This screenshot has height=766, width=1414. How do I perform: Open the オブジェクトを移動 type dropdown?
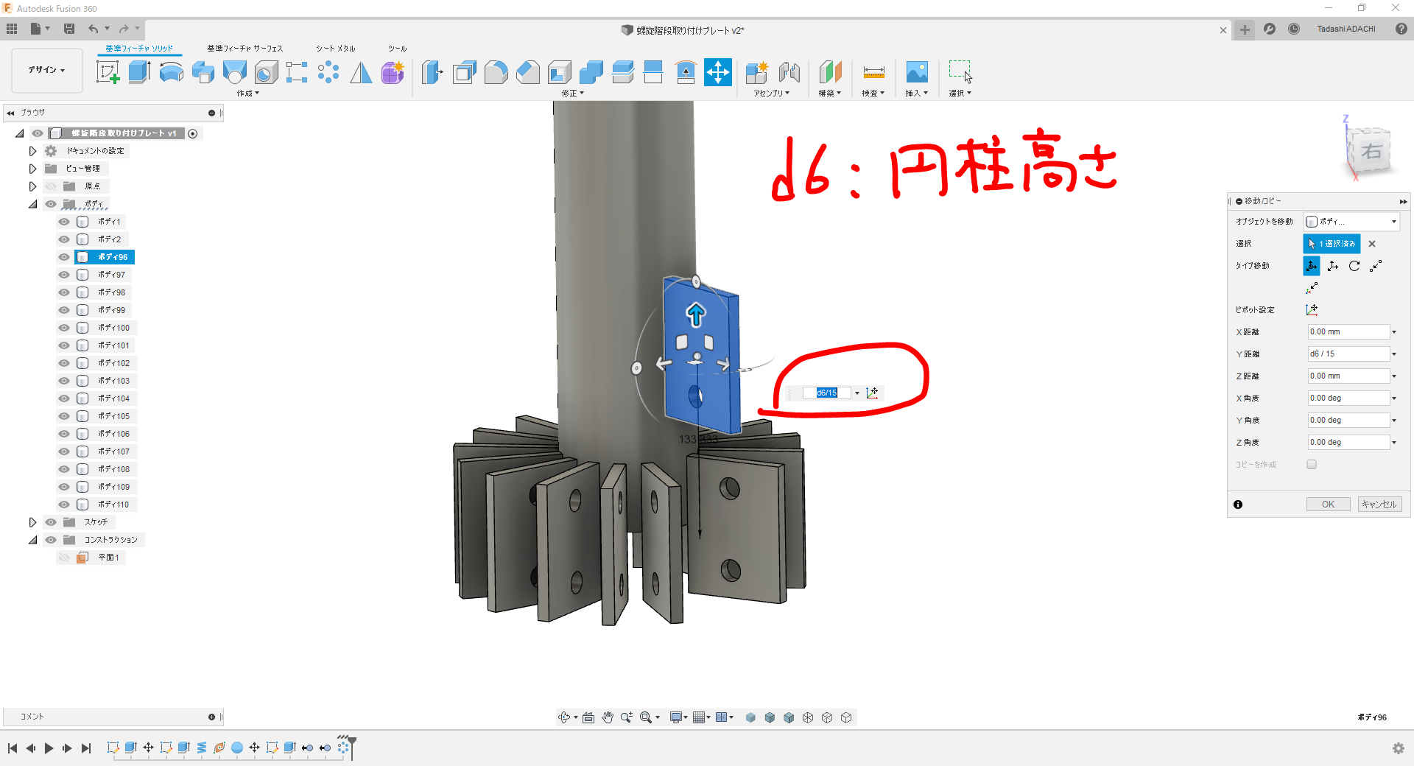click(1352, 222)
